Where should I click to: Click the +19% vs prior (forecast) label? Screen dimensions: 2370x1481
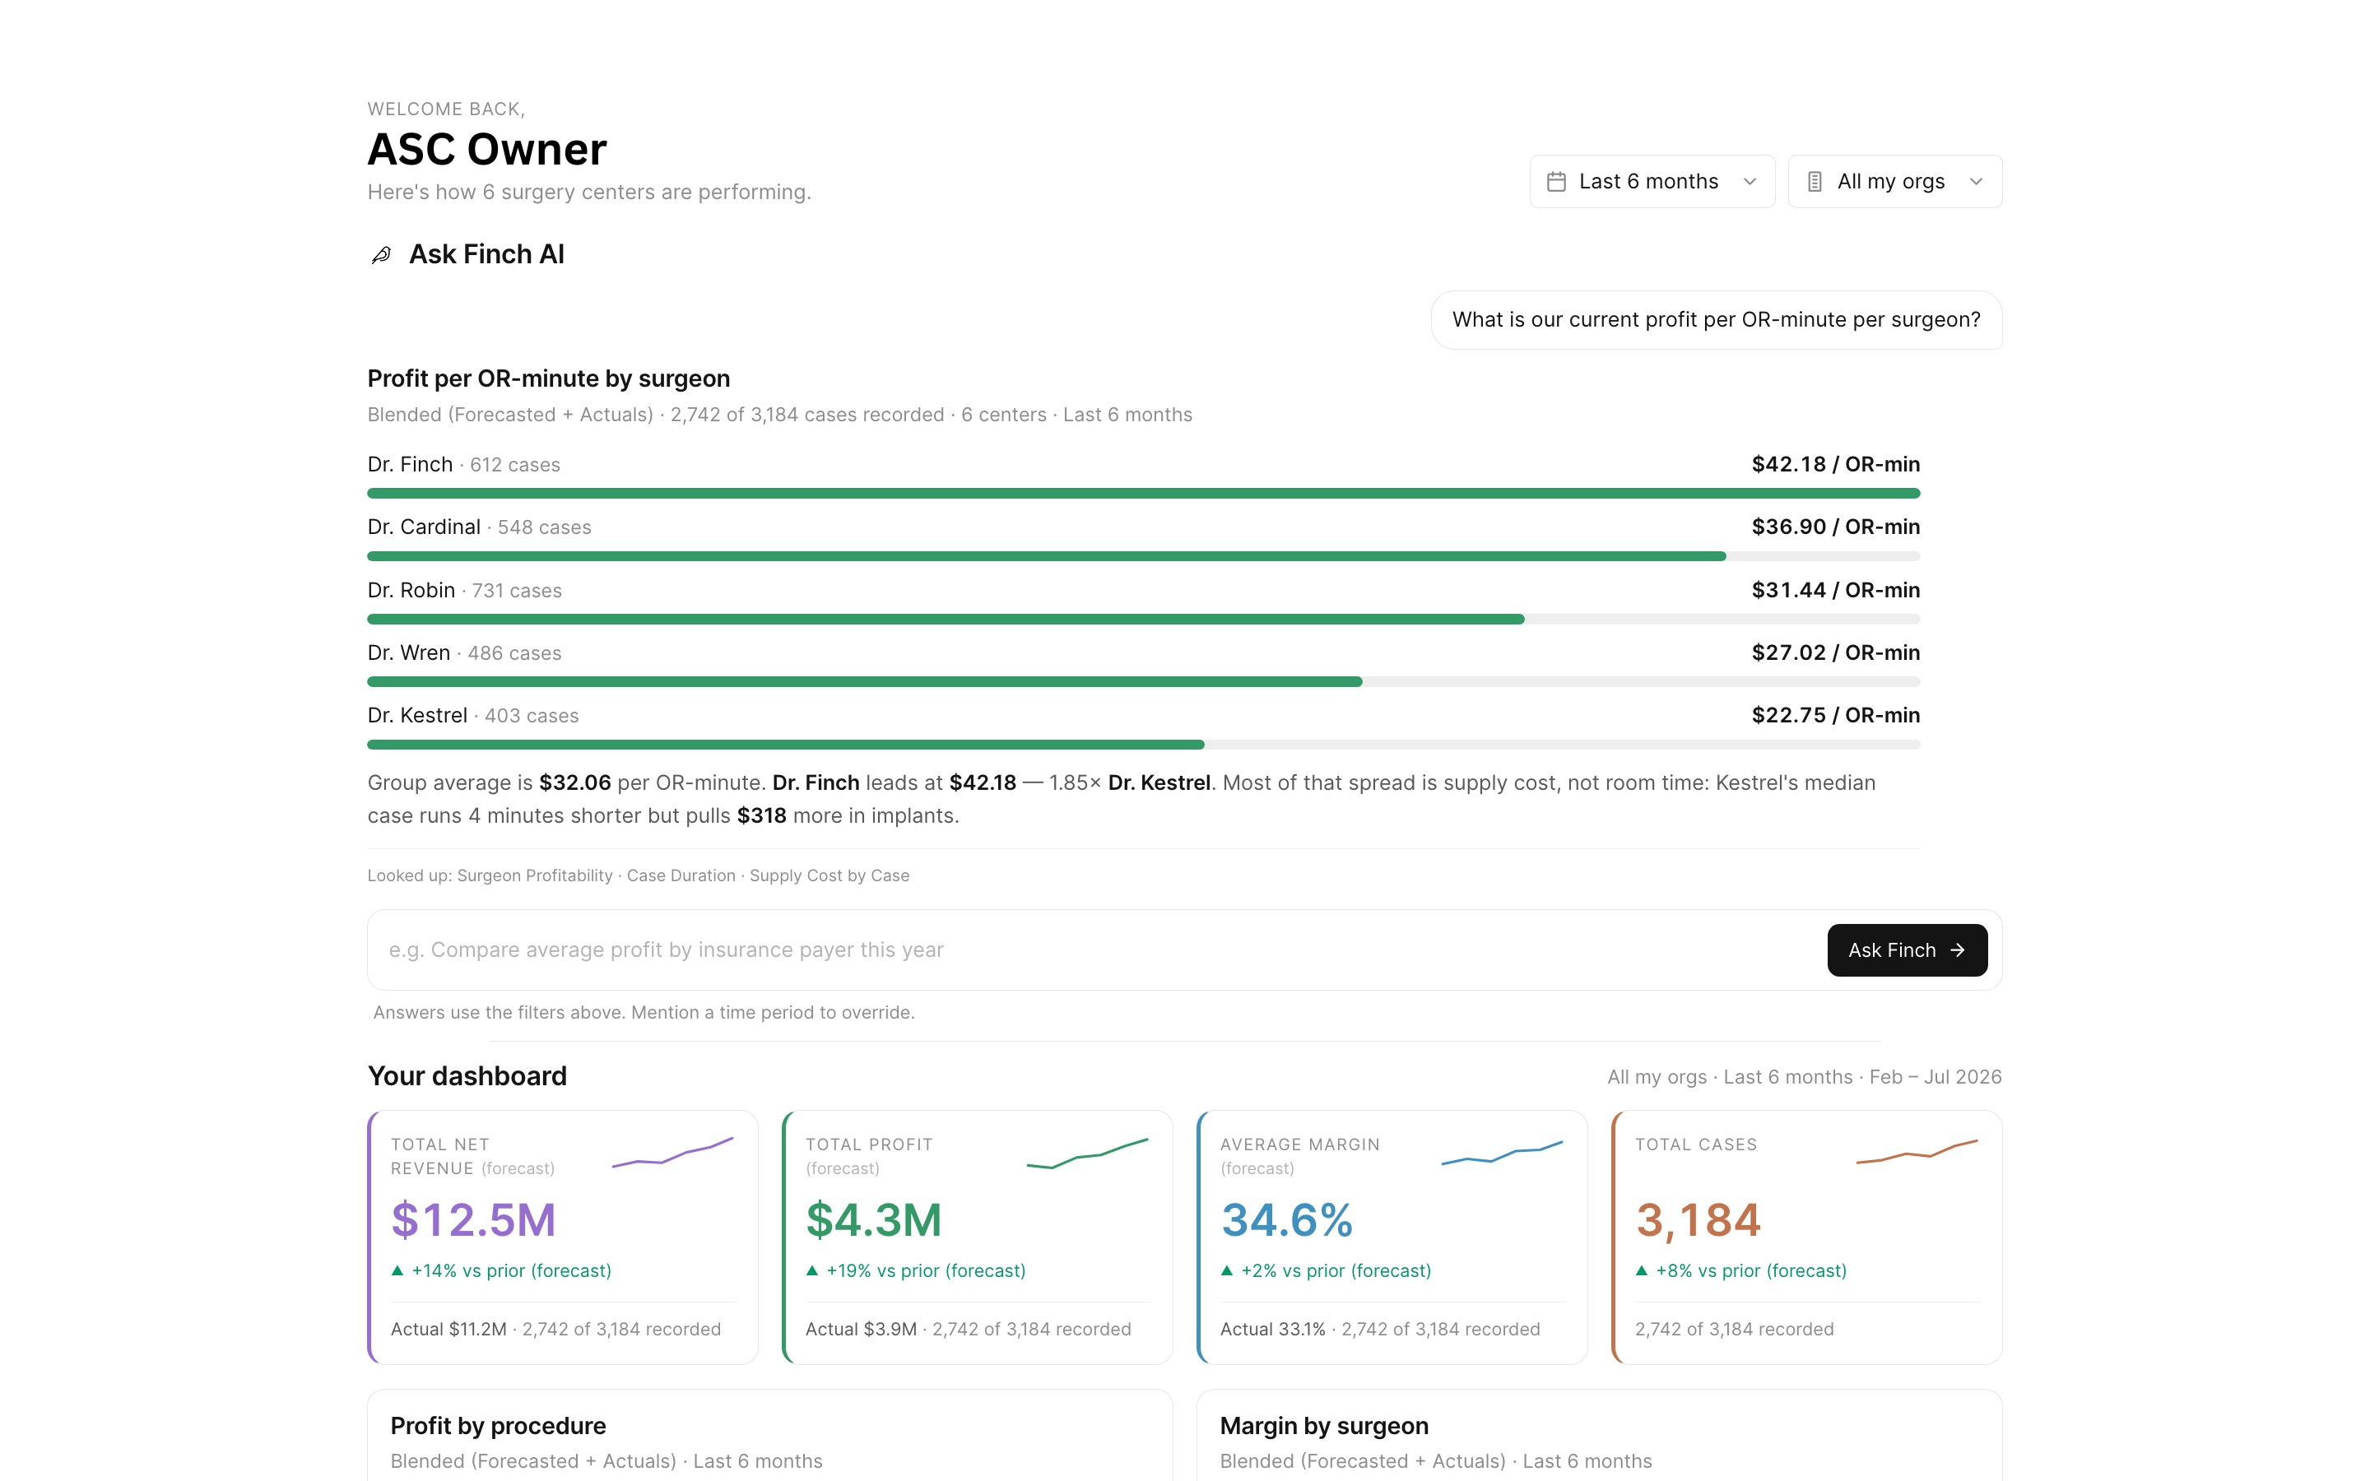[926, 1270]
